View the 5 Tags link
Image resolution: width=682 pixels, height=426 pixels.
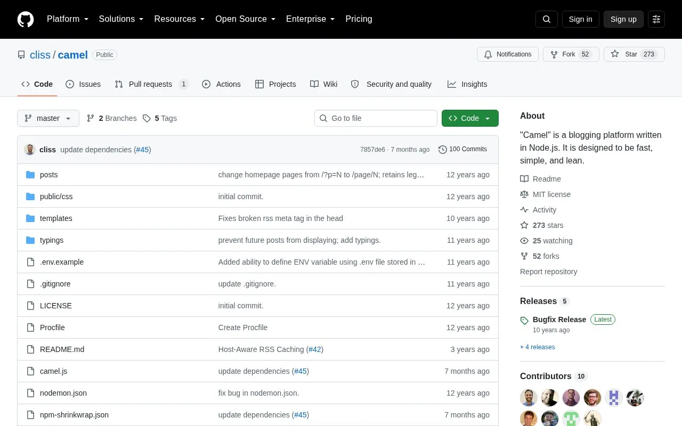(x=160, y=118)
